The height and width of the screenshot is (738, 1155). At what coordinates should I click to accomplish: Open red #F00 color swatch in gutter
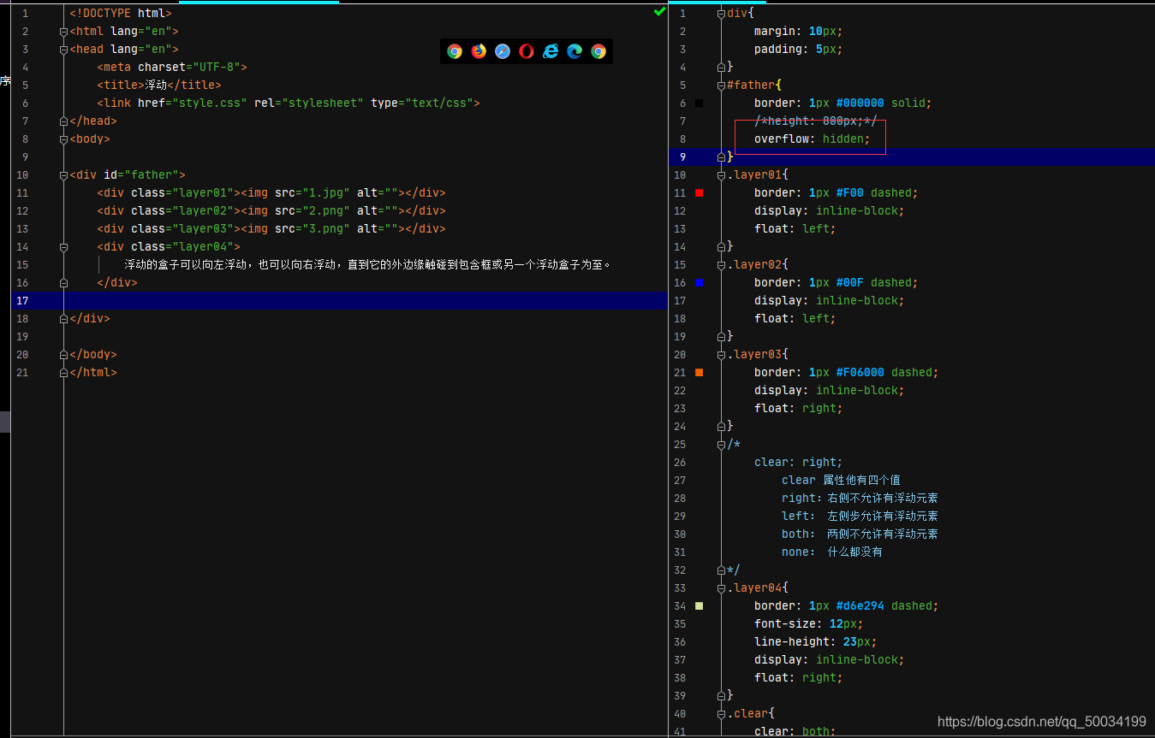coord(700,193)
